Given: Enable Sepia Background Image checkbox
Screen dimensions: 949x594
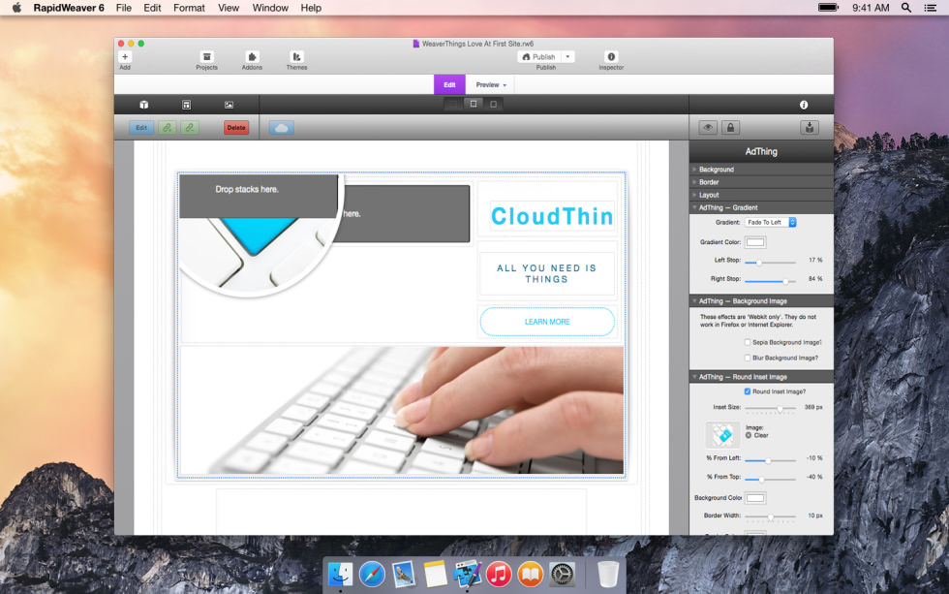Looking at the screenshot, I should 748,343.
